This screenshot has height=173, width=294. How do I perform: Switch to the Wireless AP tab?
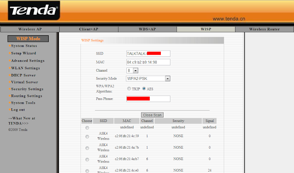tap(30, 29)
